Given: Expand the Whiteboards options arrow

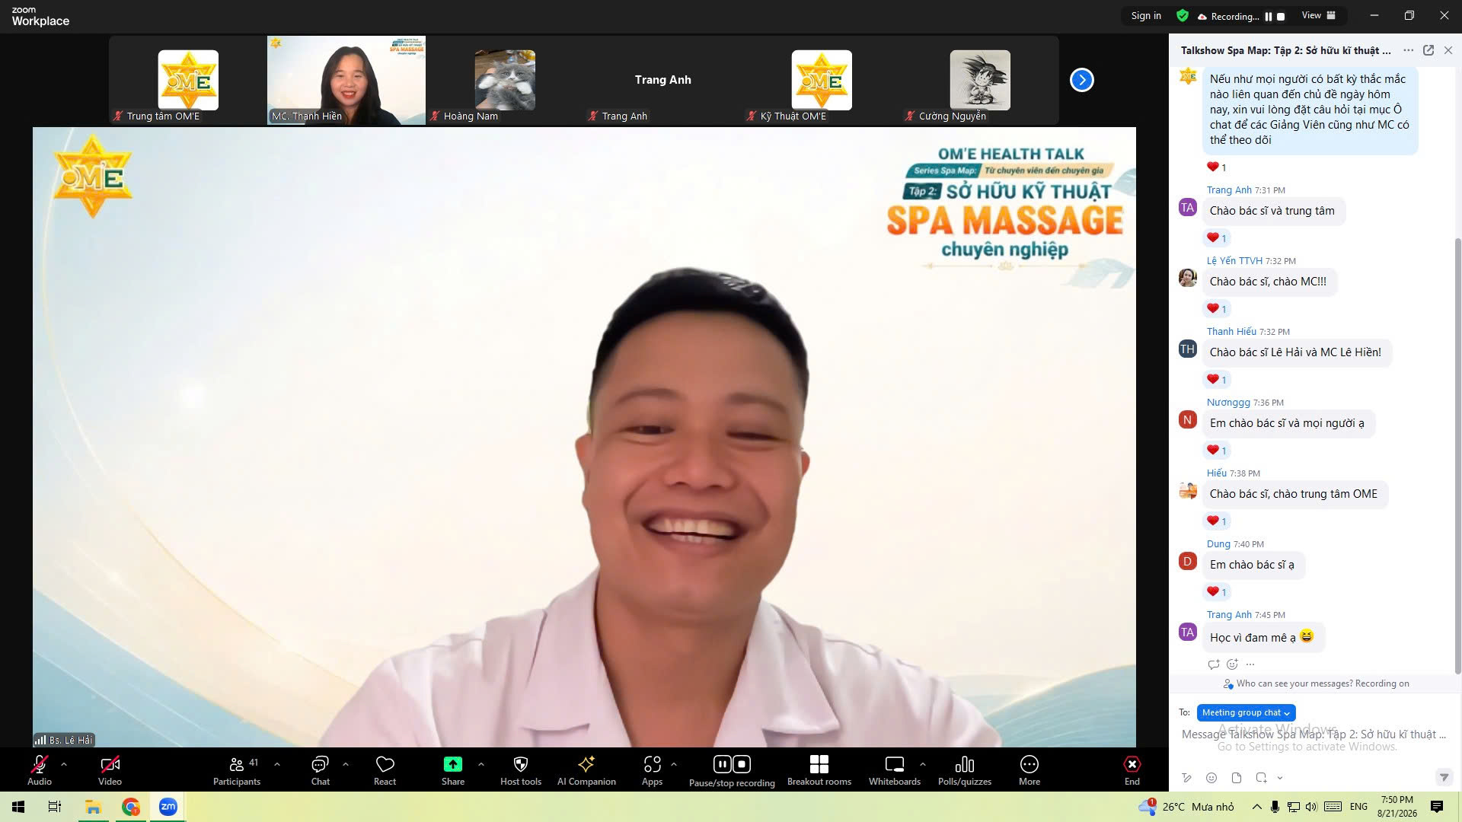Looking at the screenshot, I should tap(923, 763).
